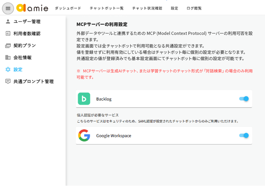Click the Google logo icon
The height and width of the screenshot is (187, 265).
click(84, 135)
